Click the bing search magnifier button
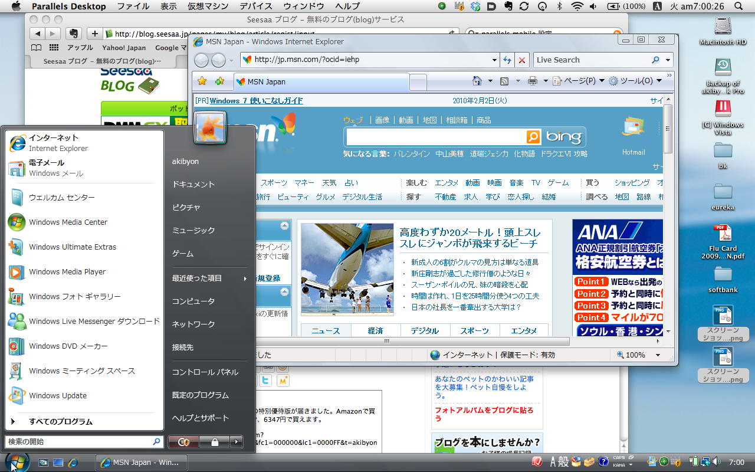The height and width of the screenshot is (472, 755). click(x=533, y=137)
